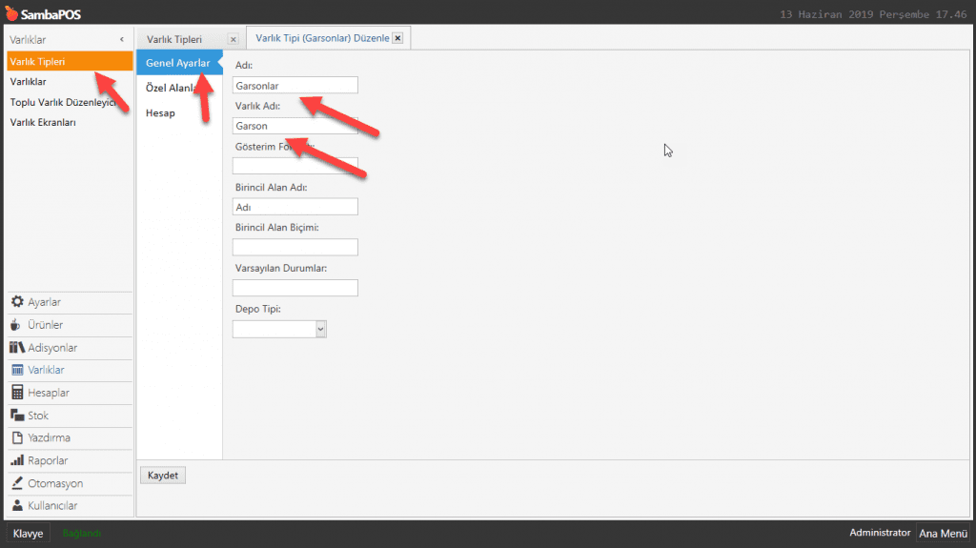The width and height of the screenshot is (976, 548).
Task: Open Ayarlar via the gear icon
Action: pos(17,302)
